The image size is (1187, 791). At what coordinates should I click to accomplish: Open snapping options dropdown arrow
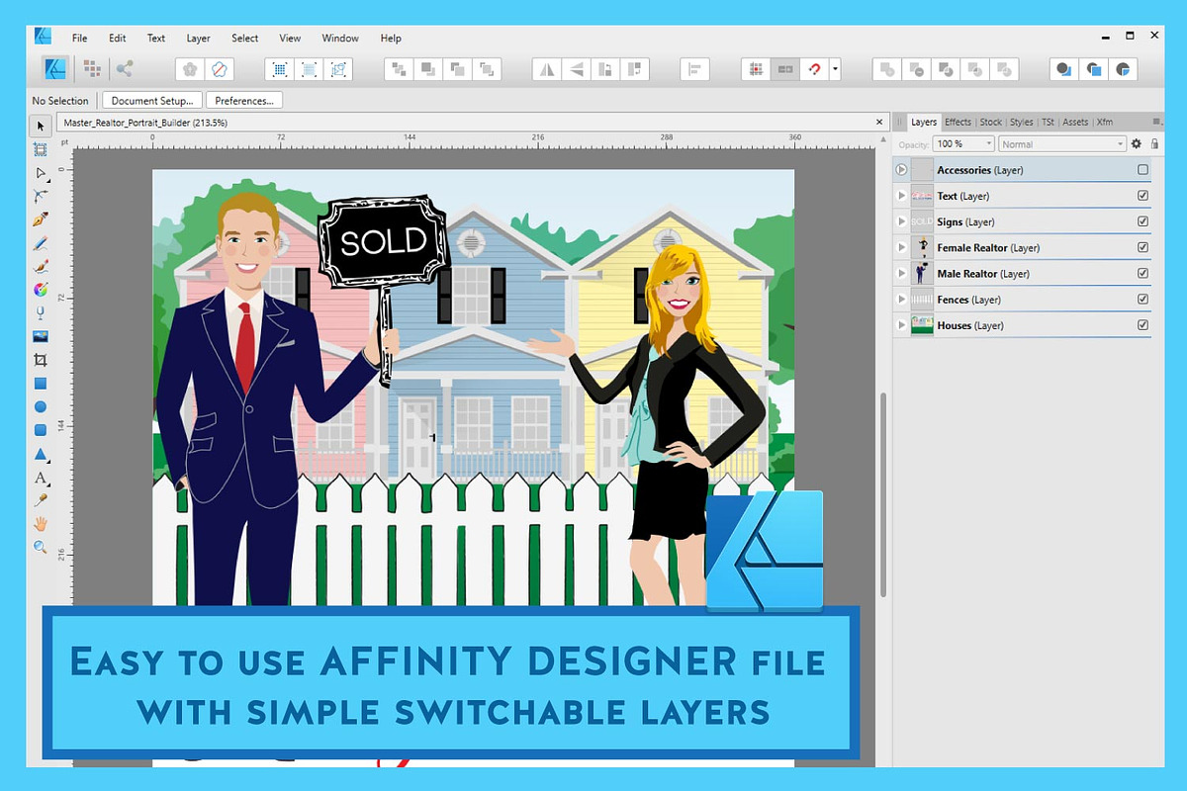[x=836, y=69]
